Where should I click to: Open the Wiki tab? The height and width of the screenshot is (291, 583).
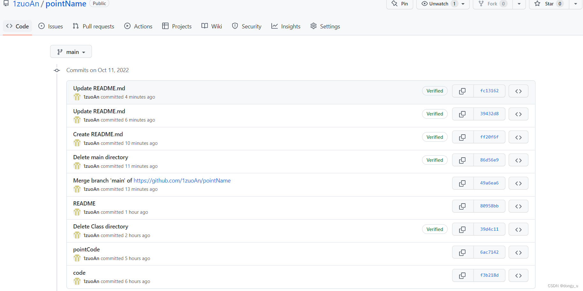pos(212,26)
